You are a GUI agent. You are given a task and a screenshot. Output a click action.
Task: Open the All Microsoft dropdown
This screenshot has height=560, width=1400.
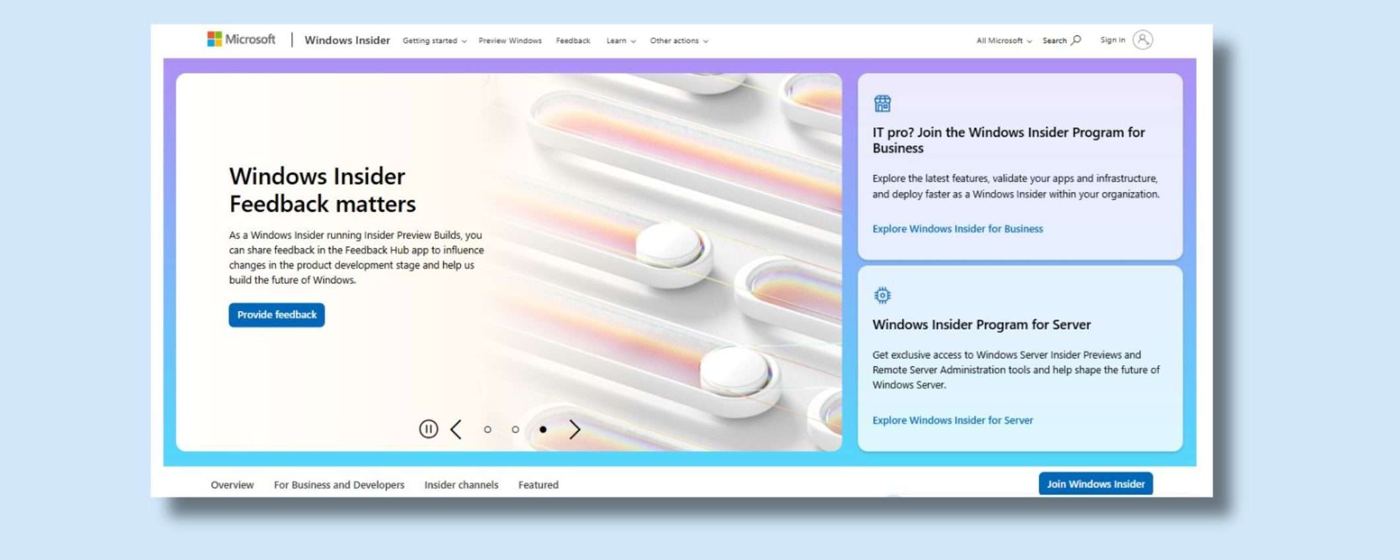(1004, 41)
